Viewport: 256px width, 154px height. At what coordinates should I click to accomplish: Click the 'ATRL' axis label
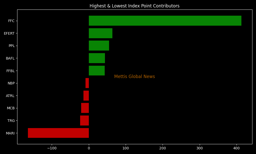pos(10,96)
